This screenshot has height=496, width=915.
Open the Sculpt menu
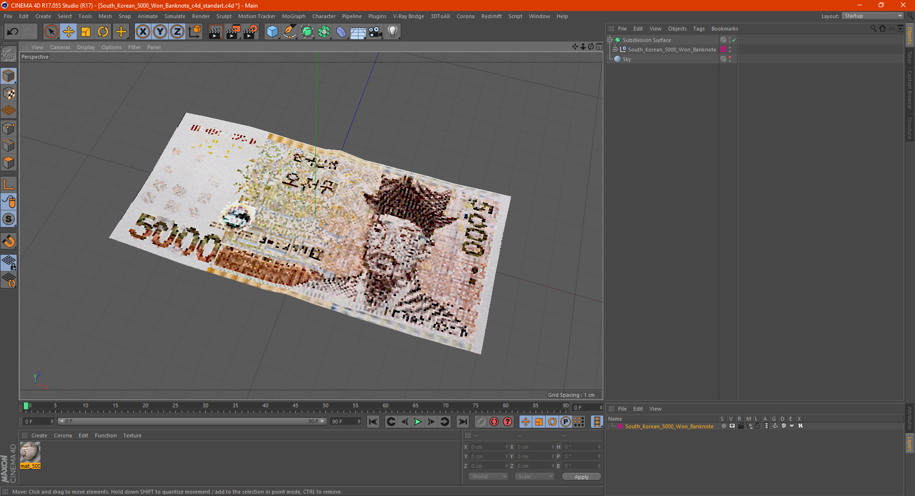click(x=224, y=16)
